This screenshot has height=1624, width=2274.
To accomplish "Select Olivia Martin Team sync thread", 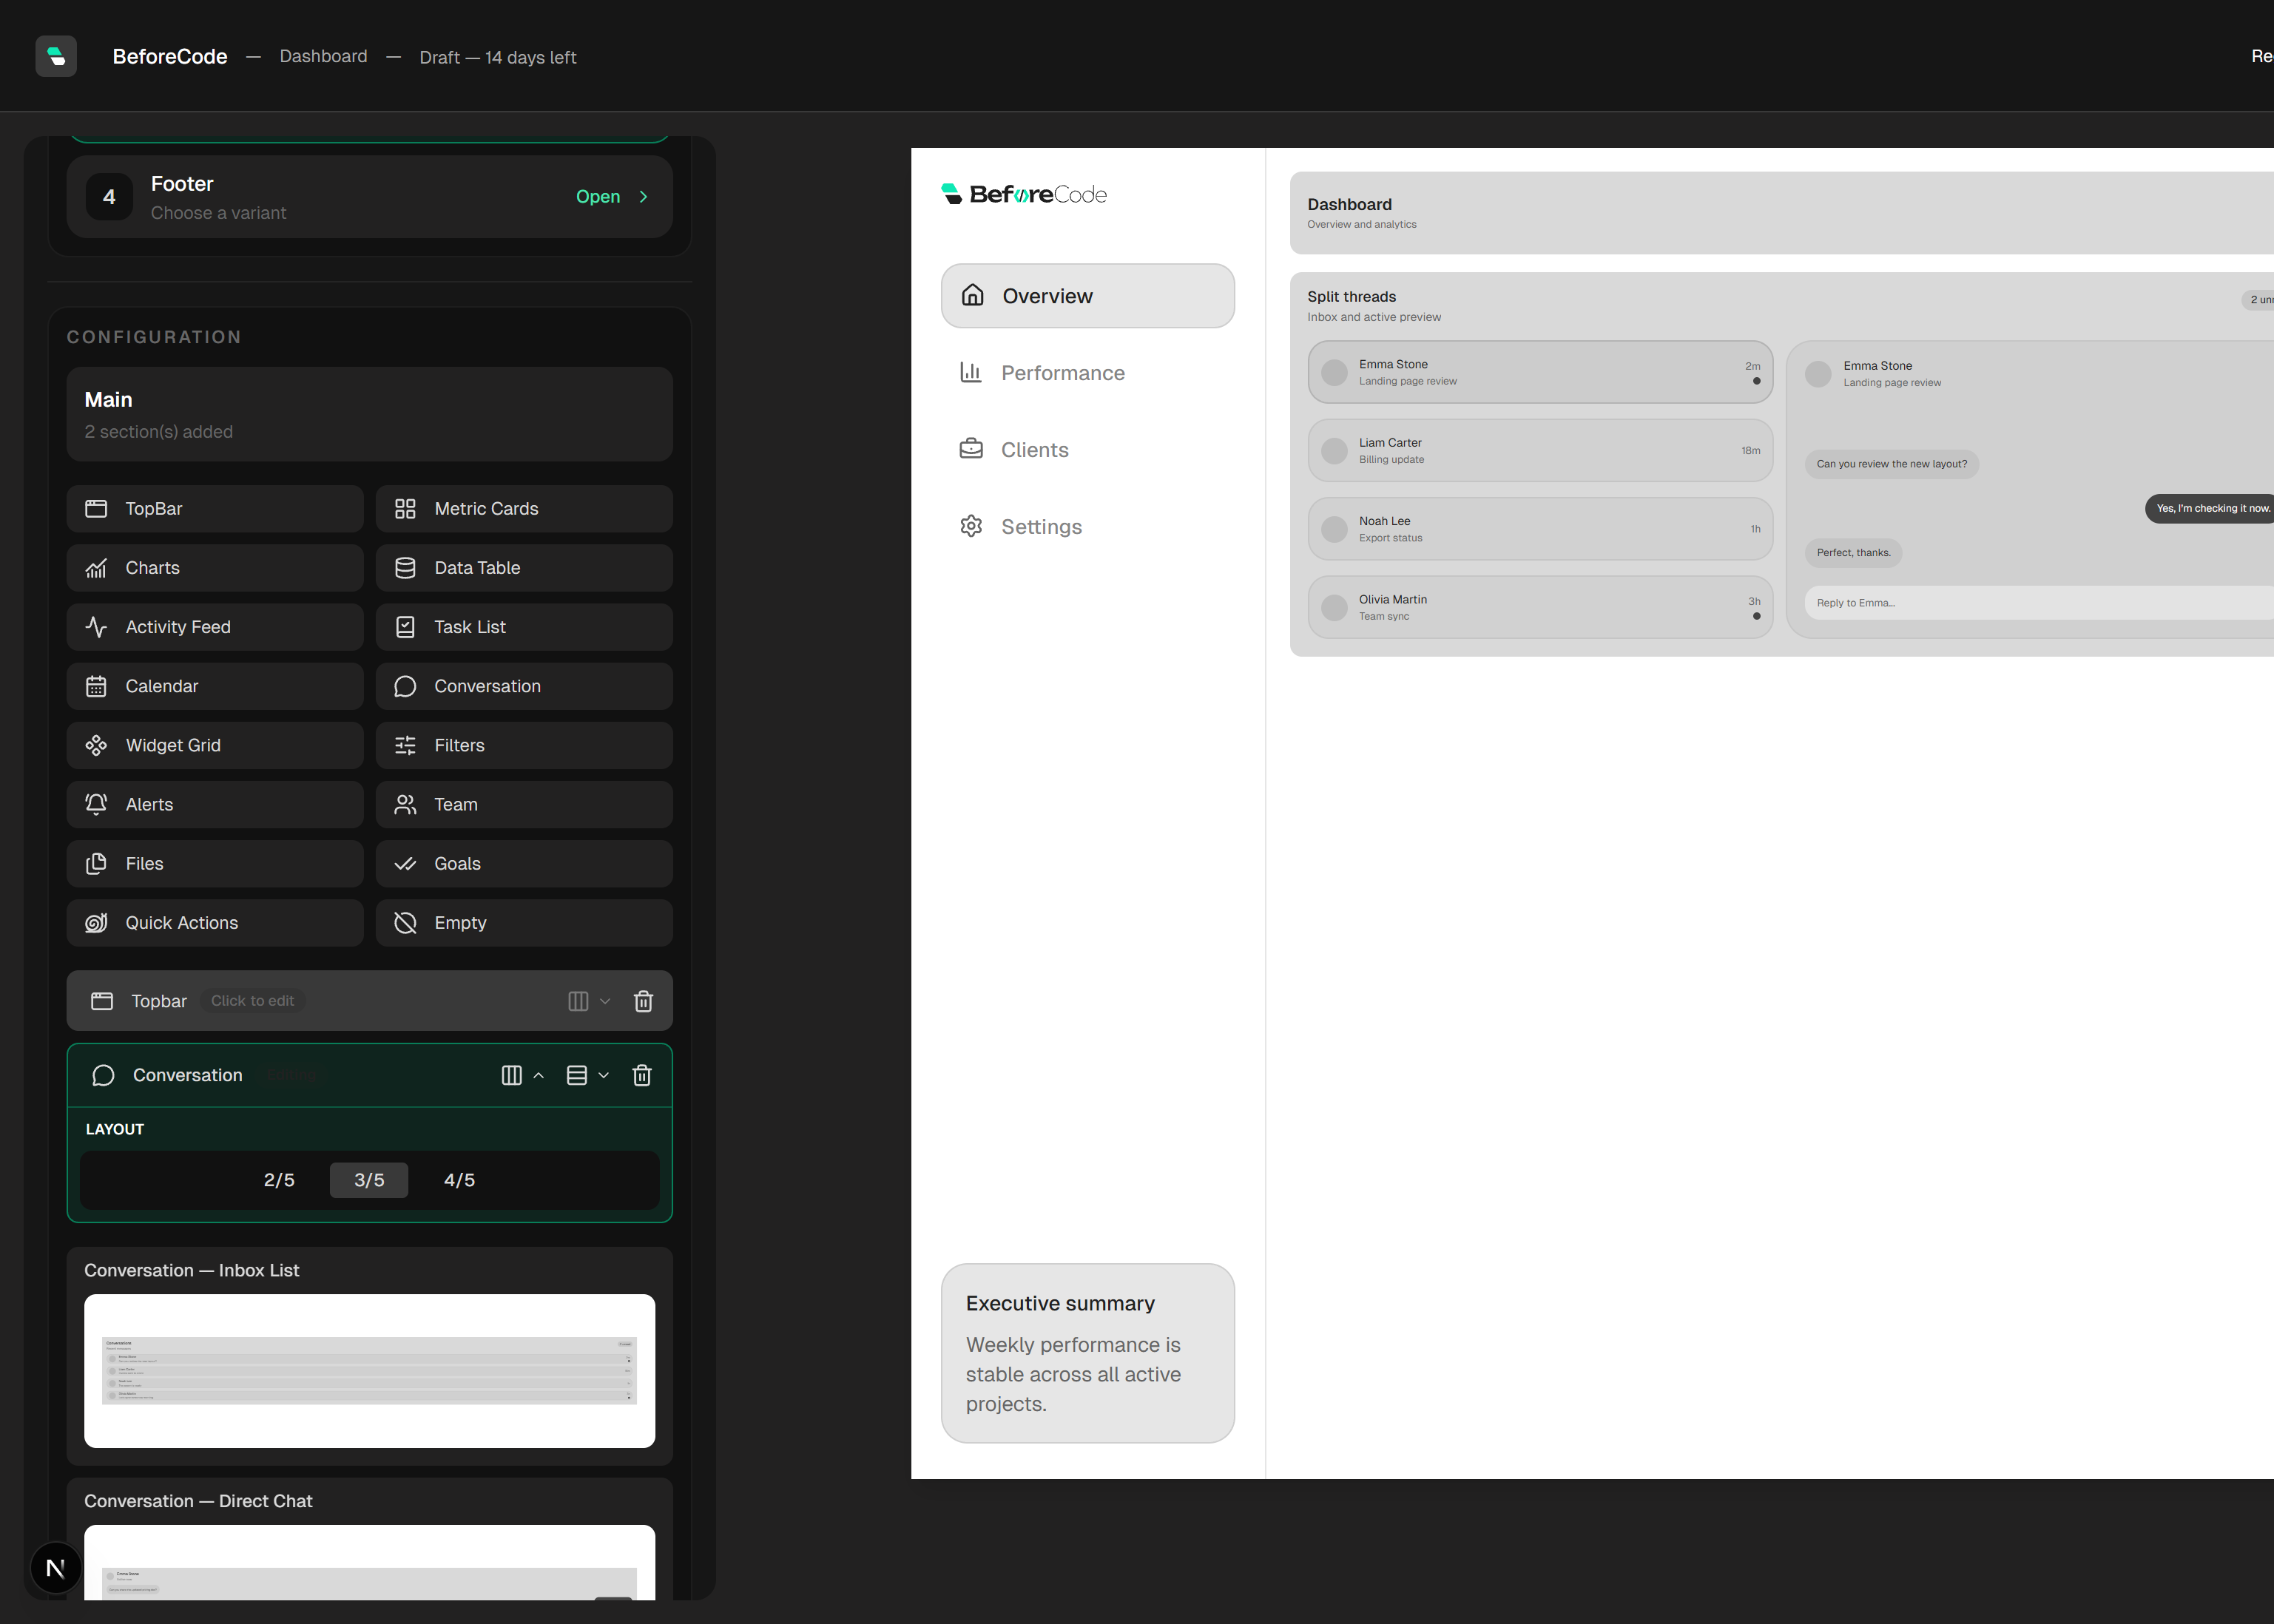I will (1540, 607).
